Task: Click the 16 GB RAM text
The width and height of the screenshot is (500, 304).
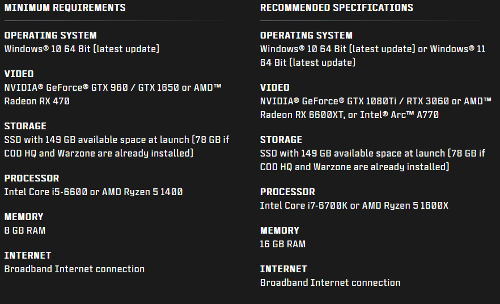Action: pyautogui.click(x=283, y=244)
